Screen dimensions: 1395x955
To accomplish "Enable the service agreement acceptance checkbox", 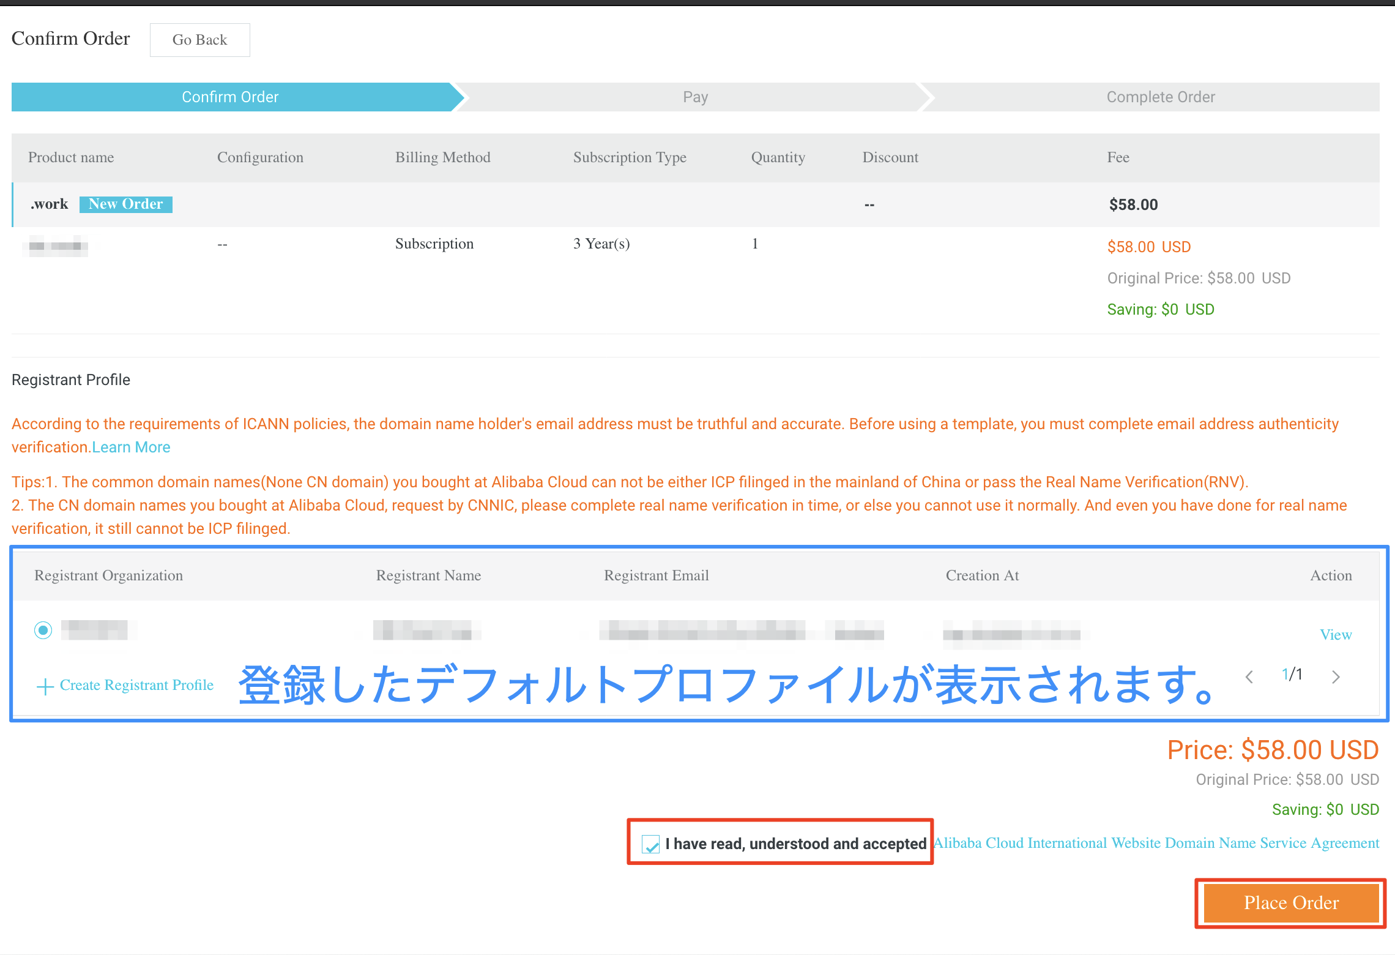I will (x=651, y=844).
